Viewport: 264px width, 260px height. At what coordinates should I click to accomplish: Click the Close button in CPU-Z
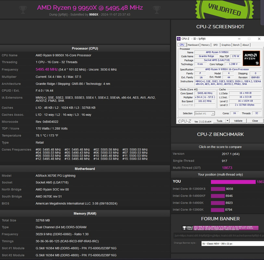255,121
